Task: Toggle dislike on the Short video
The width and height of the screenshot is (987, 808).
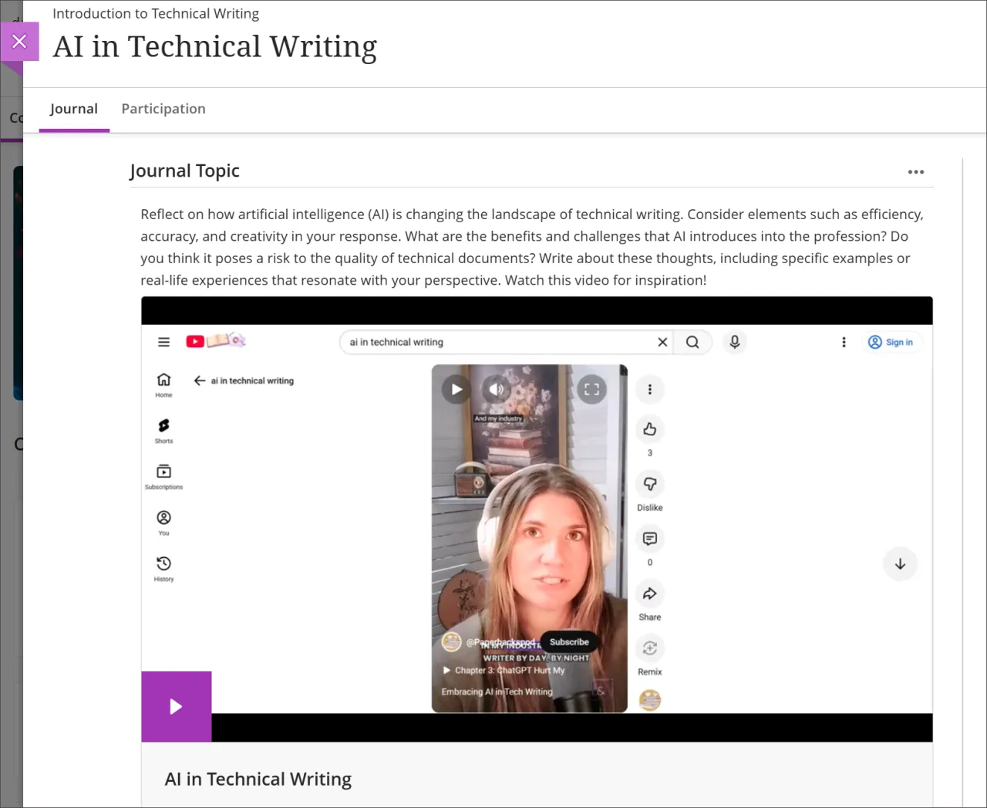Action: tap(649, 484)
